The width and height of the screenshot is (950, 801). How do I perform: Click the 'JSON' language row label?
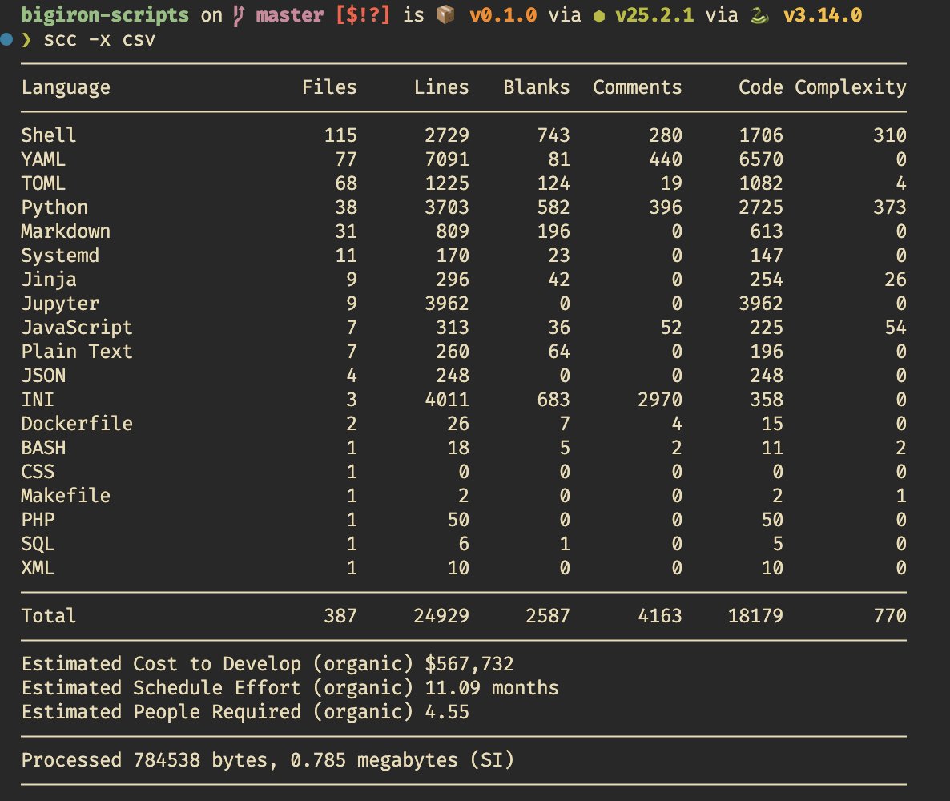tap(43, 375)
